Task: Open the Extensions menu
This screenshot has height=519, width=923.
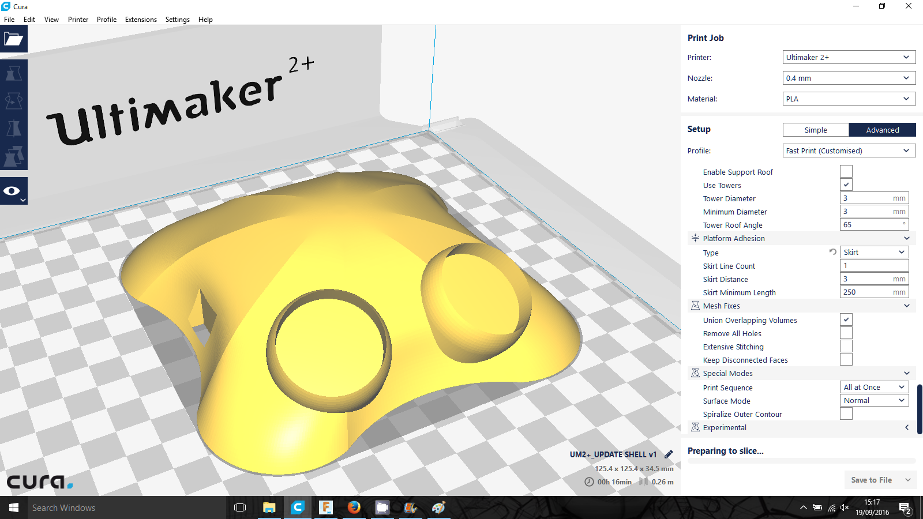Action: tap(141, 20)
